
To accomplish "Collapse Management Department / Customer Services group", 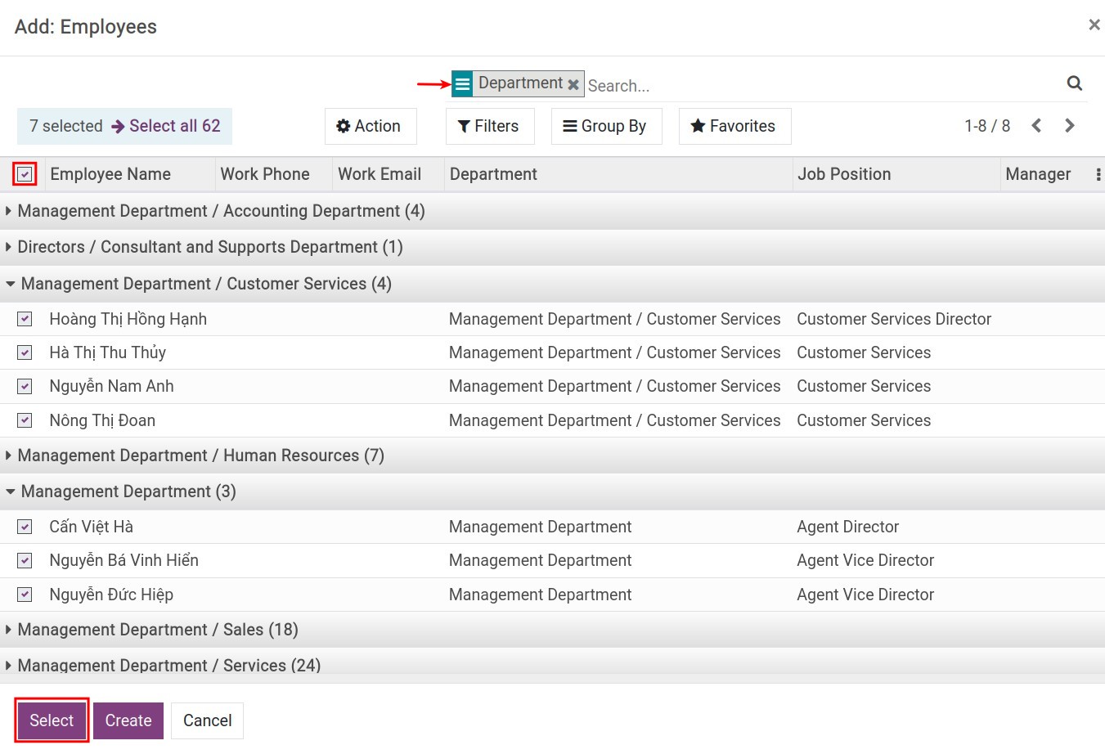I will click(205, 284).
